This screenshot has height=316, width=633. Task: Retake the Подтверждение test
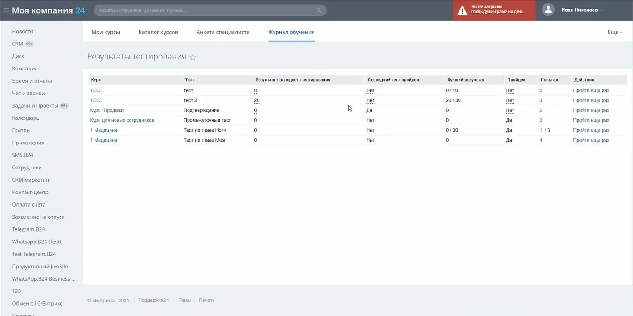591,110
